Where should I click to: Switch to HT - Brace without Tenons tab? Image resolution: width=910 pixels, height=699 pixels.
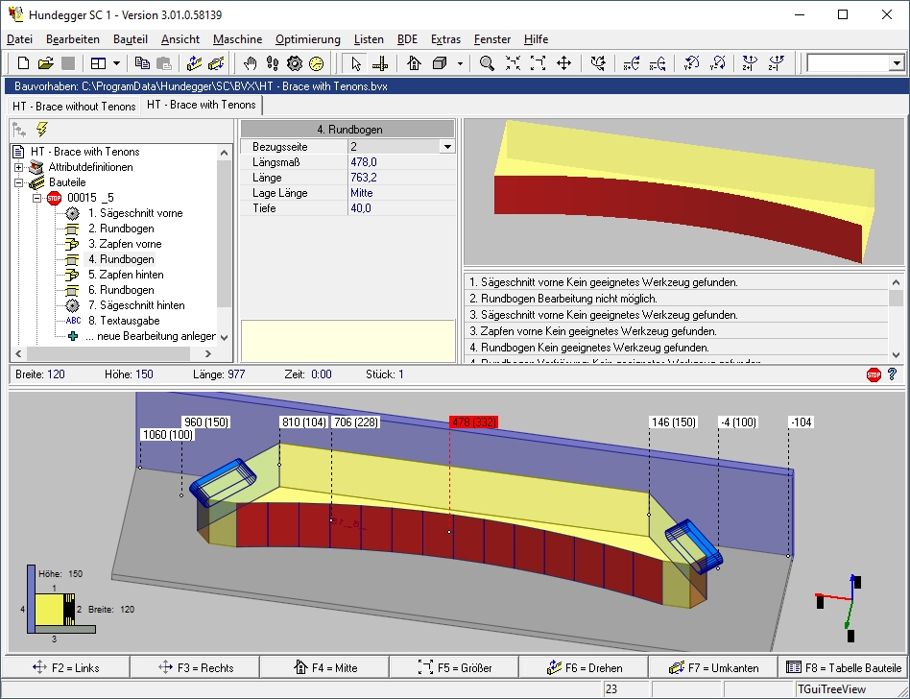[74, 106]
